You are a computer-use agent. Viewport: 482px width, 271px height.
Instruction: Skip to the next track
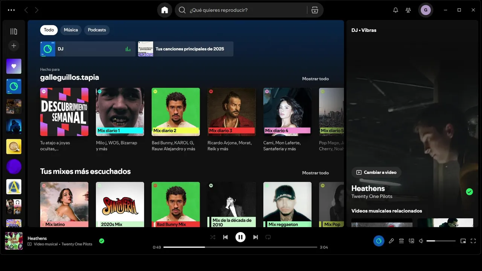click(255, 237)
